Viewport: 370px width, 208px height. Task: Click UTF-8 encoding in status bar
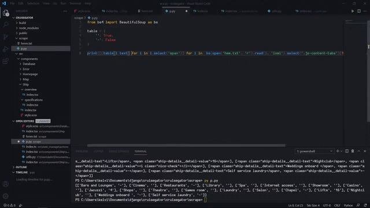[x=327, y=206]
